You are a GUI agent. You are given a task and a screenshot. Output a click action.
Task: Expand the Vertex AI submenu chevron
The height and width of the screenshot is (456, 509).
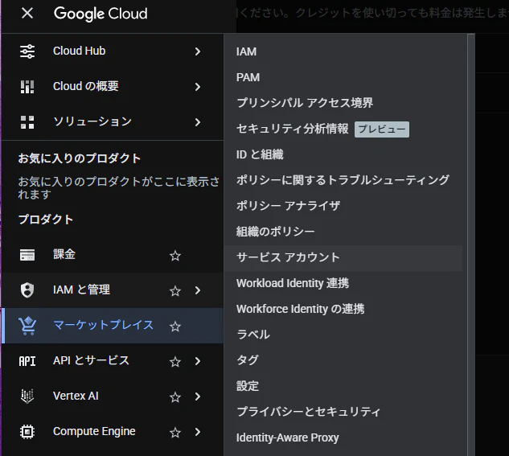197,396
